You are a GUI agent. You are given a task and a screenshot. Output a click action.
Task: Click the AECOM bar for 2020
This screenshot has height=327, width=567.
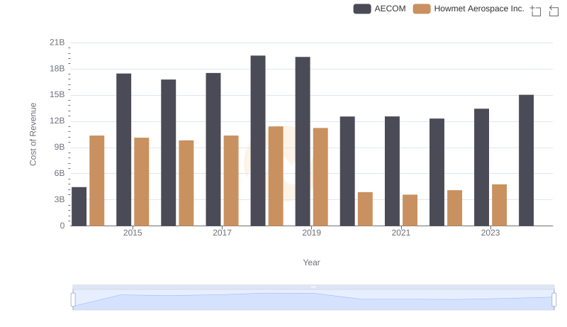click(x=347, y=171)
